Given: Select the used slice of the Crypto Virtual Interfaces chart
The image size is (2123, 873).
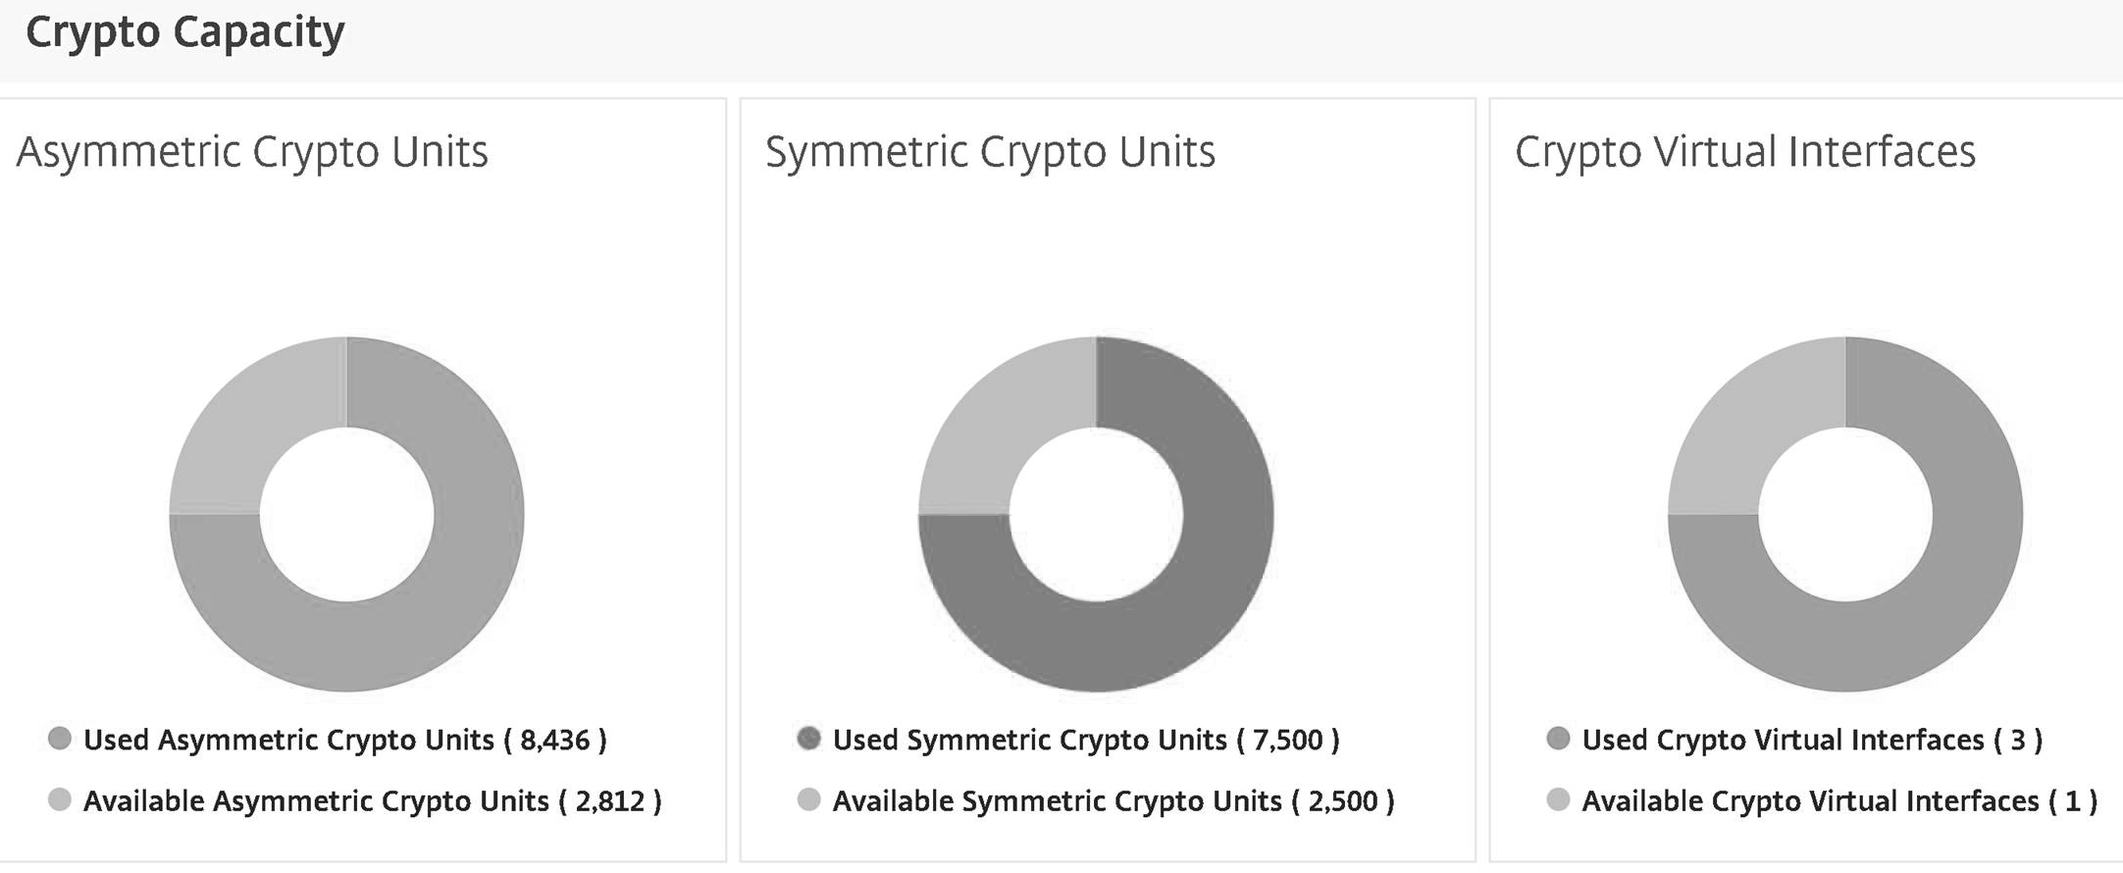Looking at the screenshot, I should (x=1931, y=598).
